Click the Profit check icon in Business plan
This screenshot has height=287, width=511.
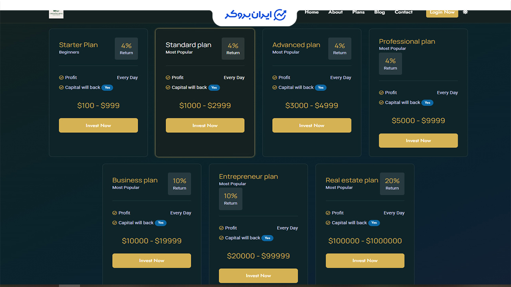115,213
